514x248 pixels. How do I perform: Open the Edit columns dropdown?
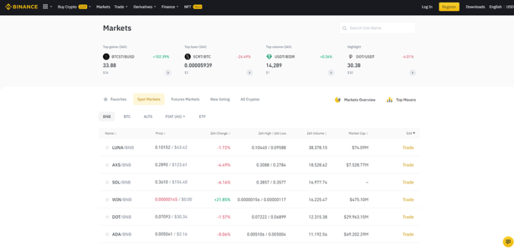tap(411, 133)
